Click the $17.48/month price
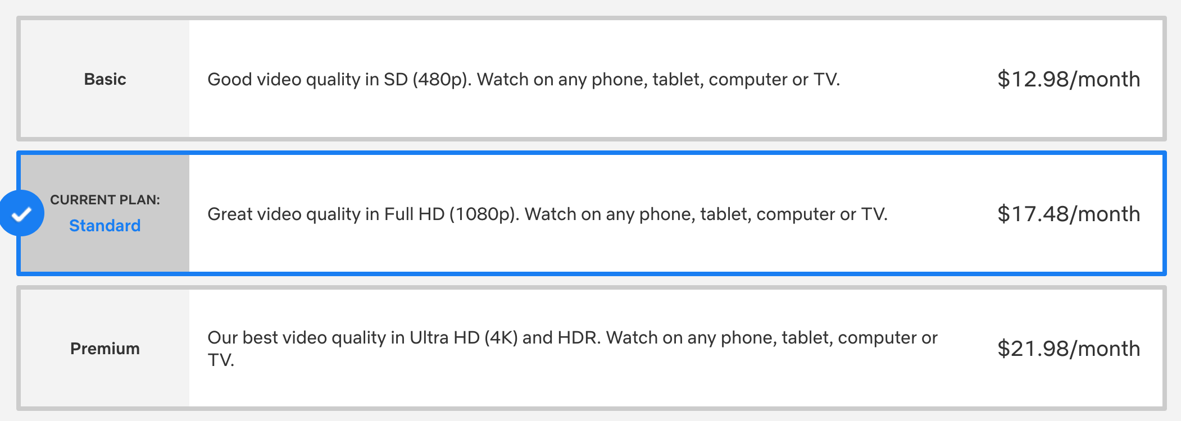The width and height of the screenshot is (1181, 421). [1069, 214]
